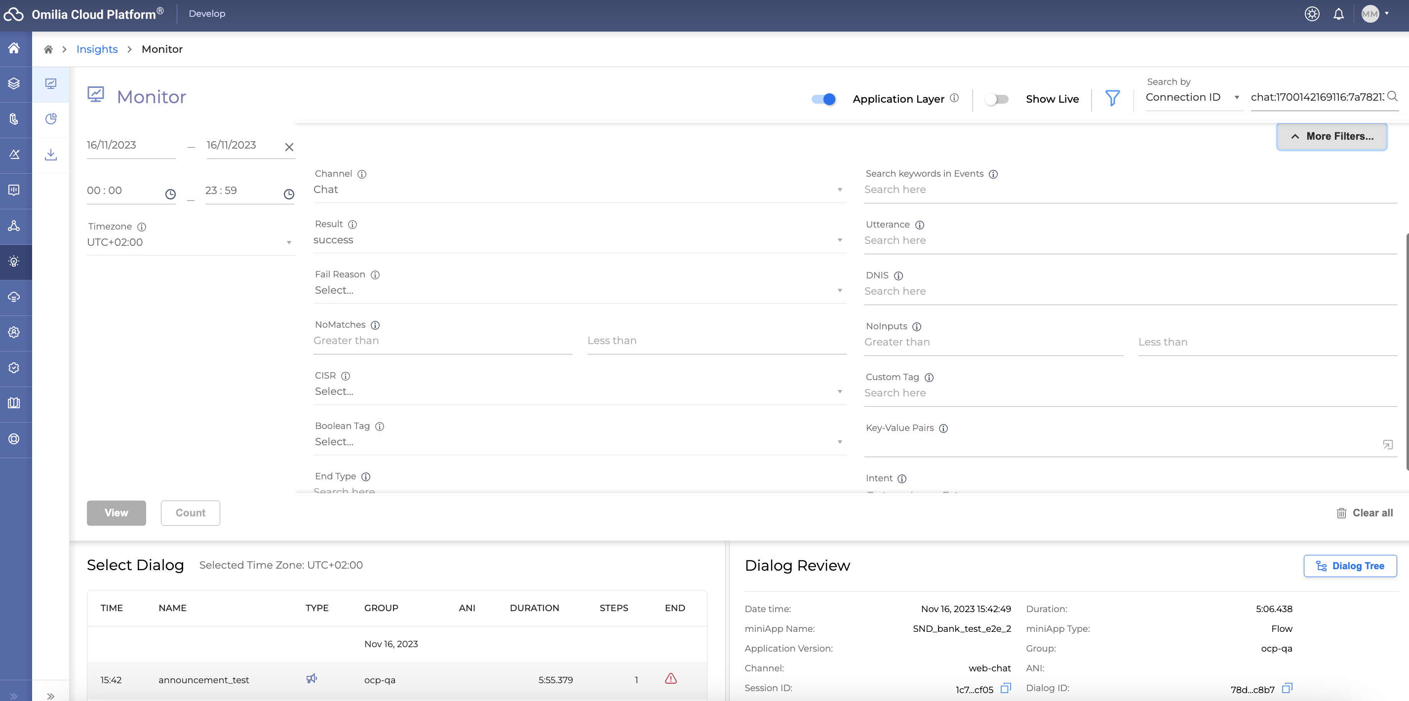Open the Develop menu in the header
The height and width of the screenshot is (701, 1409).
207,14
